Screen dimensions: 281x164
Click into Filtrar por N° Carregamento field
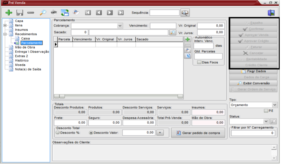[x=253, y=133]
